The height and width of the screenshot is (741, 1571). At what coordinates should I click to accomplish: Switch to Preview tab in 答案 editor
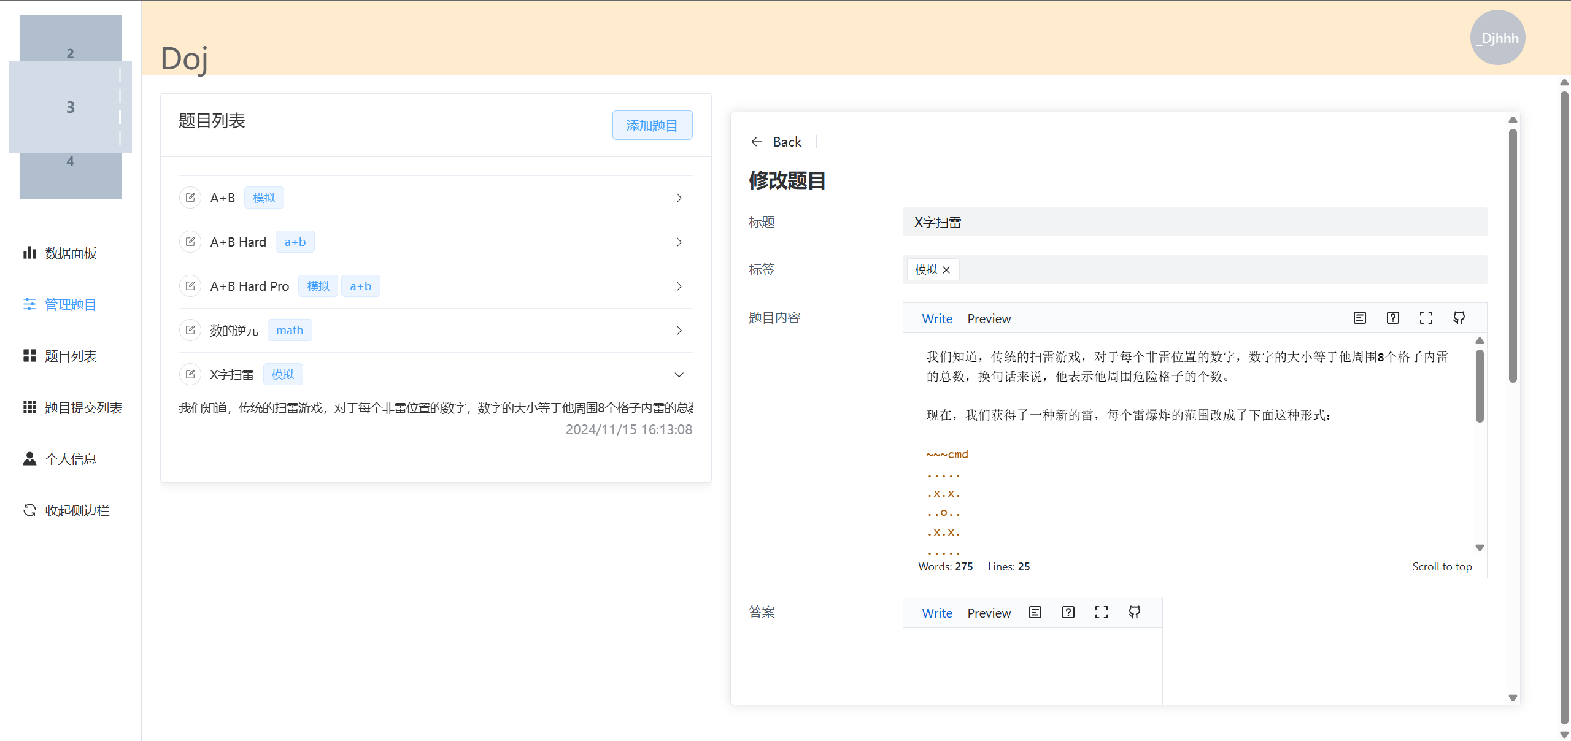coord(989,613)
